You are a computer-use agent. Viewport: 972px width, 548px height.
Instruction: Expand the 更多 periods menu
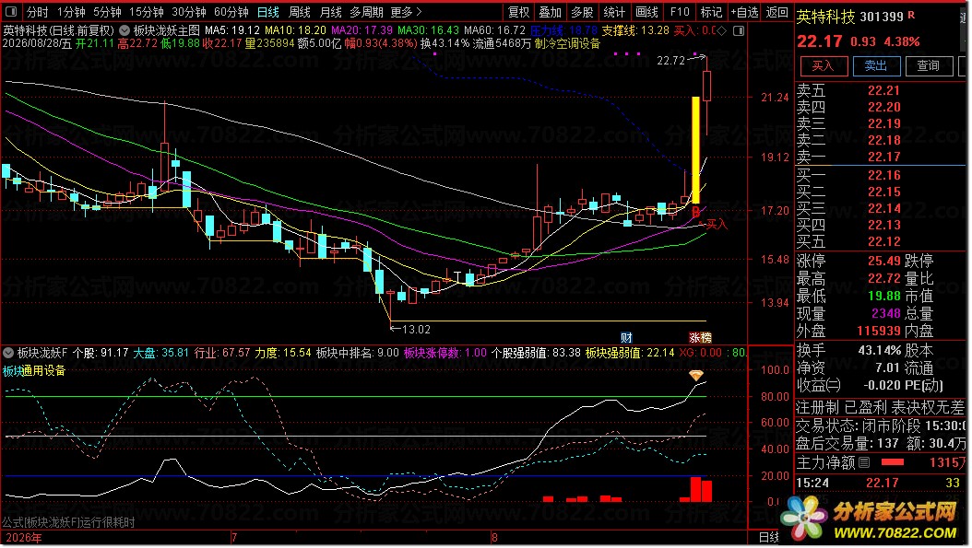point(407,12)
